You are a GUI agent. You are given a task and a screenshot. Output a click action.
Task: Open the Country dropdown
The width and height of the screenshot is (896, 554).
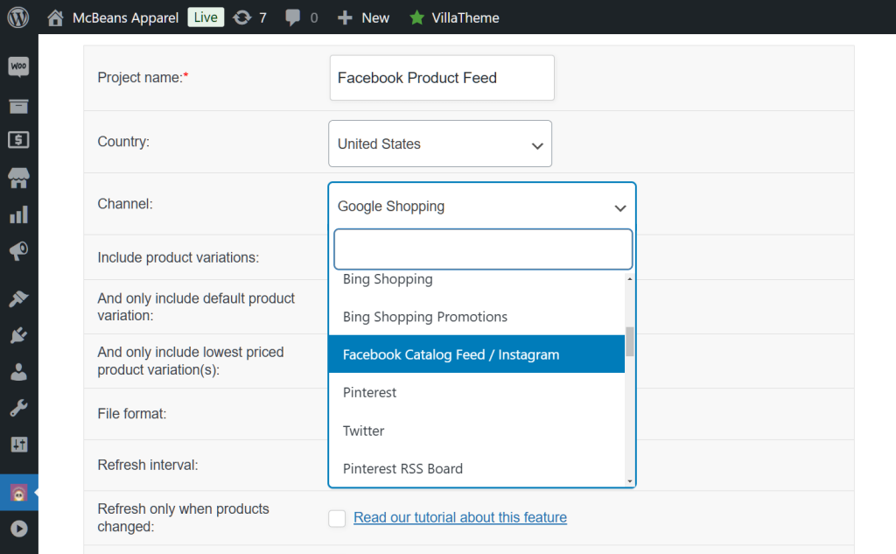tap(439, 143)
